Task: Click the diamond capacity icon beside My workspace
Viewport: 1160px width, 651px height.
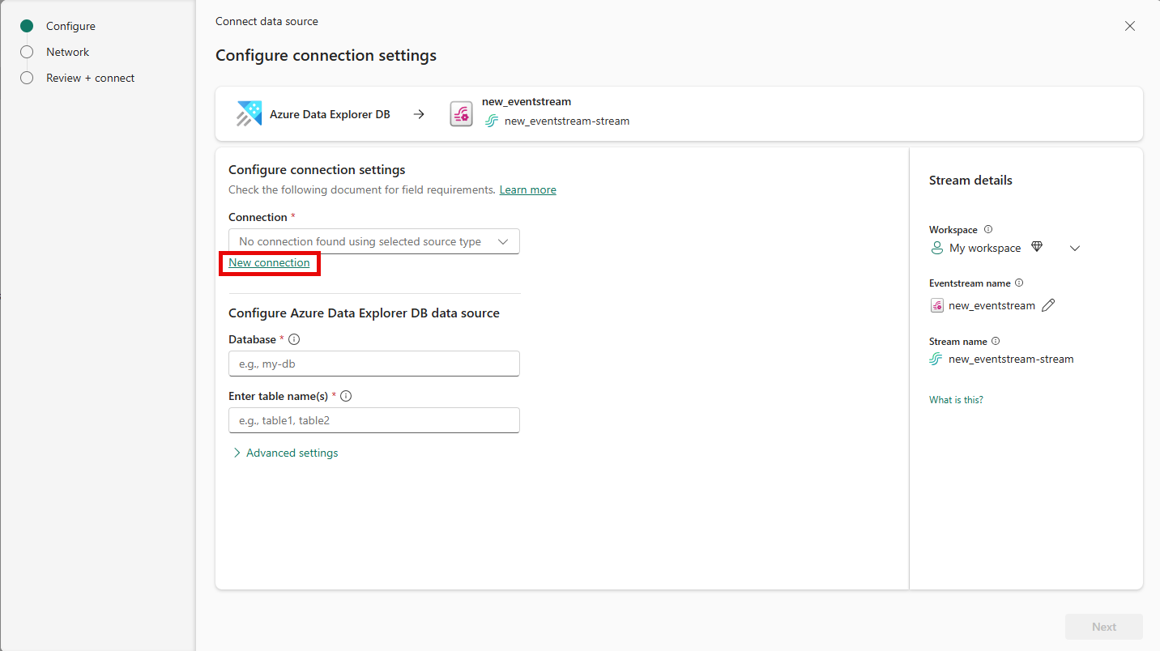Action: [1037, 247]
